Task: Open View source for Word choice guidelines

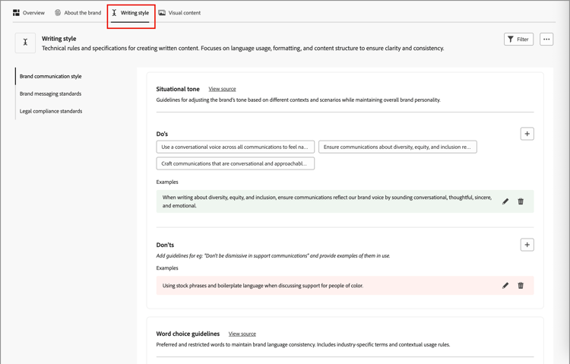Action: click(242, 334)
